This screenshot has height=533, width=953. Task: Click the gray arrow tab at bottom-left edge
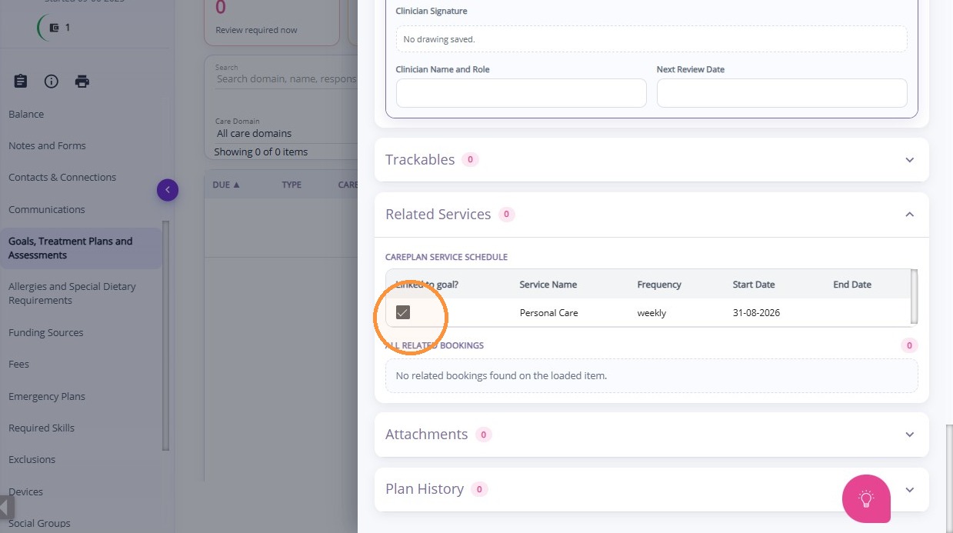point(7,508)
